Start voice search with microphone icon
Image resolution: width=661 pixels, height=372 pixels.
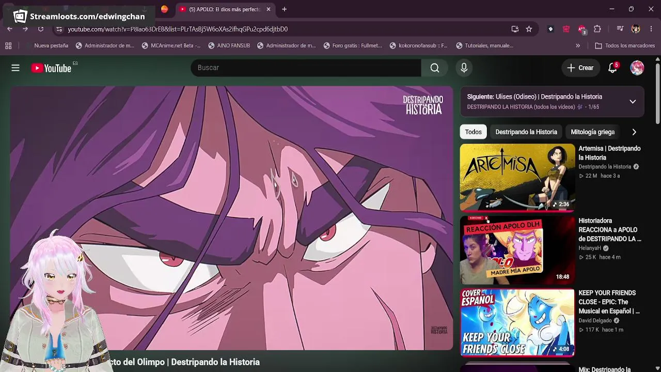[464, 68]
